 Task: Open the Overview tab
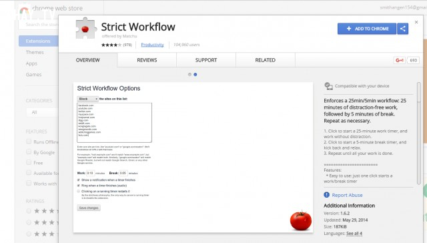[87, 60]
